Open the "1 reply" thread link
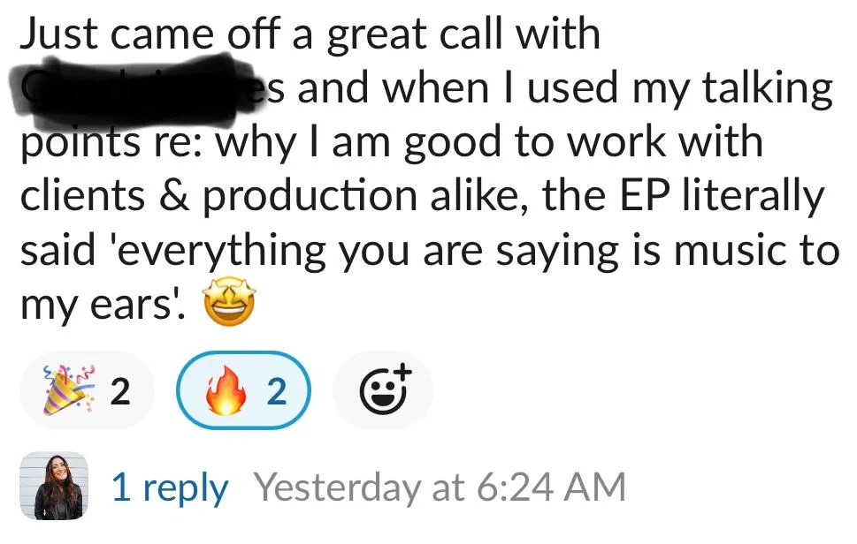 point(169,487)
